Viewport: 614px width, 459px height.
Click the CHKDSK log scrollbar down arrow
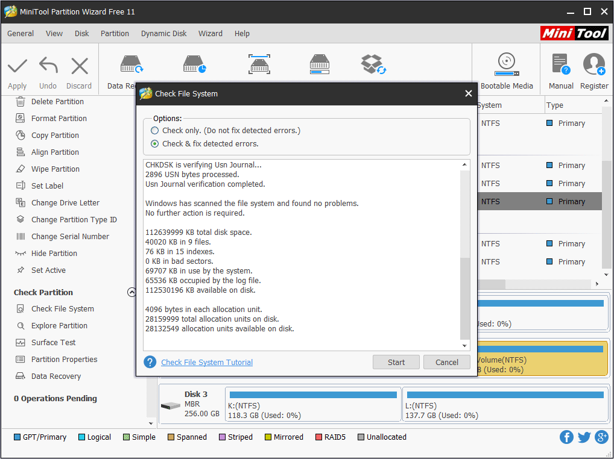(x=464, y=346)
